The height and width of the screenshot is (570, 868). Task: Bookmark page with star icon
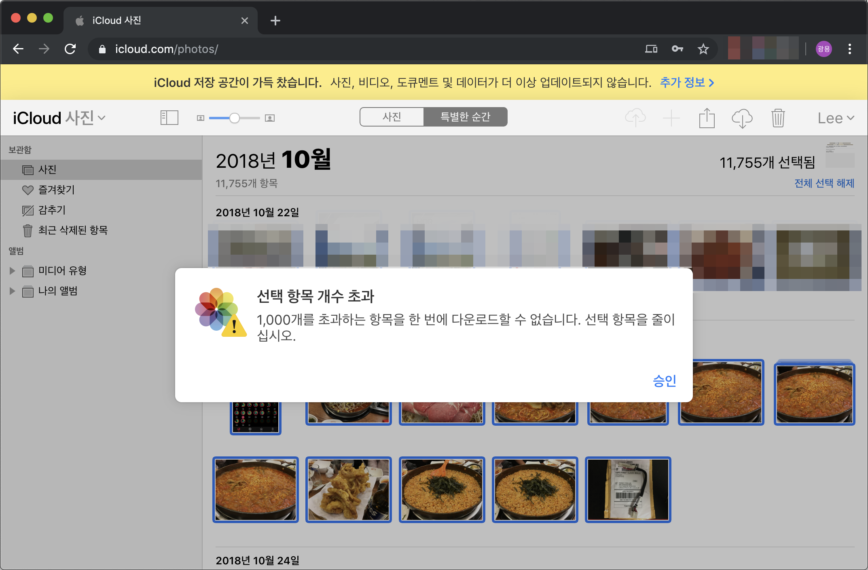point(703,49)
